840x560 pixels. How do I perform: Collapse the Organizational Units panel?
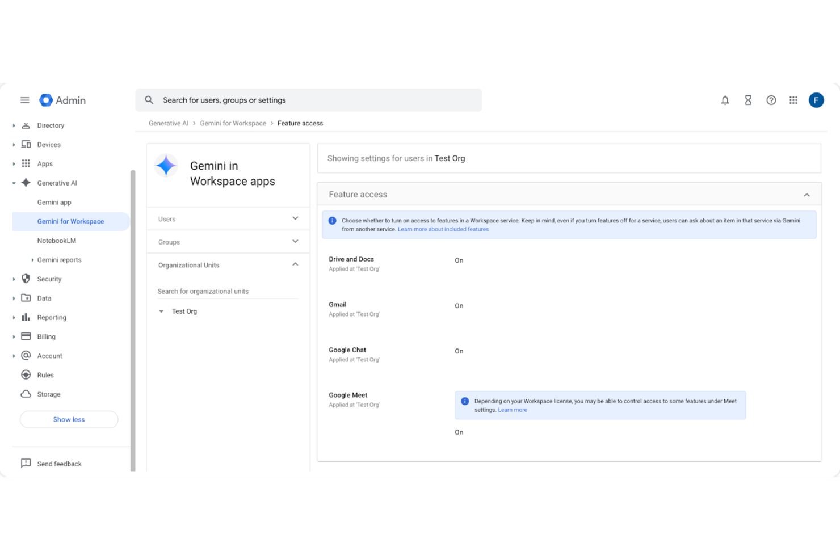[x=295, y=264]
